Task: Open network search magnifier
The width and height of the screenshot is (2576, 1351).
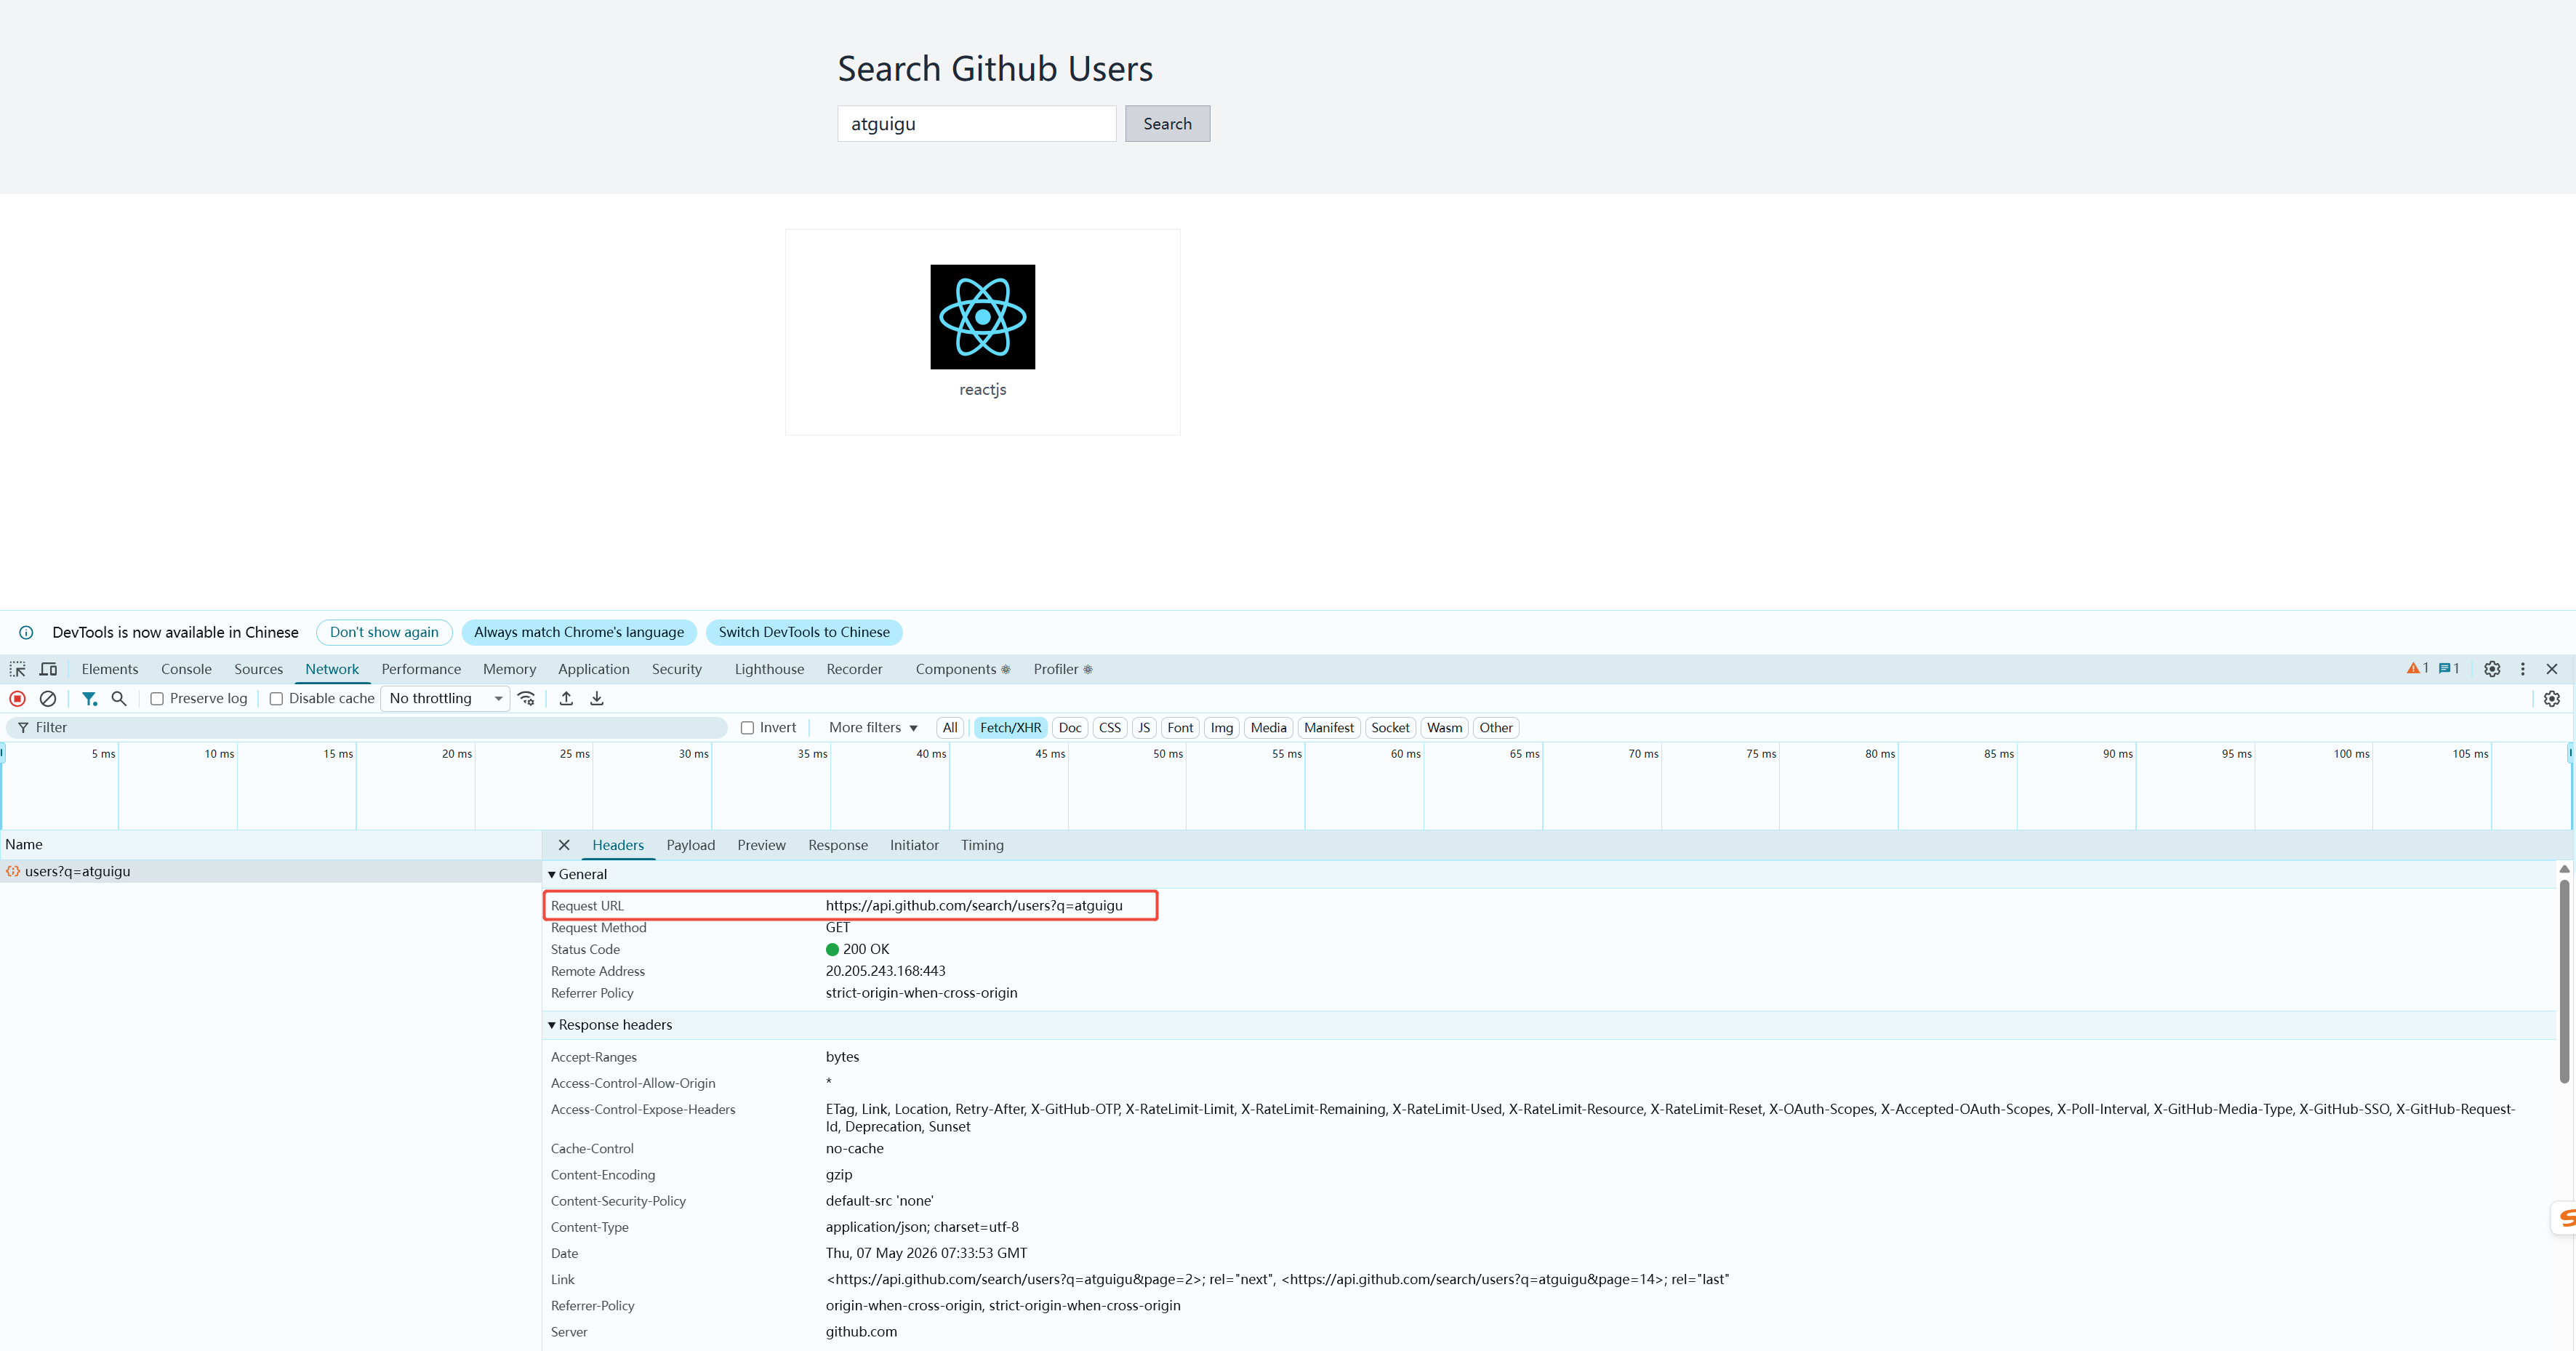Action: tap(119, 698)
